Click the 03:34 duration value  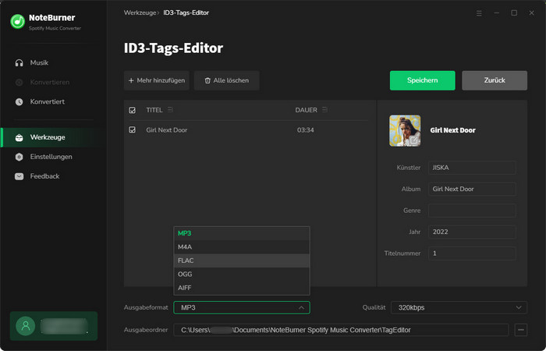(306, 130)
